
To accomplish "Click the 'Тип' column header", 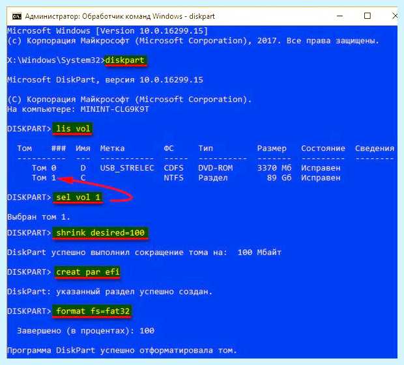I will [x=205, y=148].
